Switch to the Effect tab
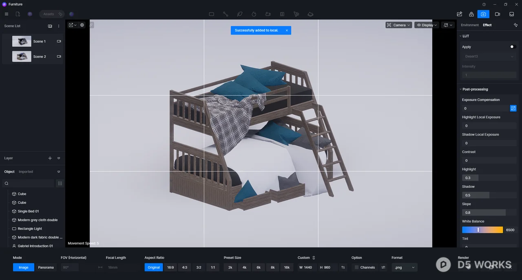The height and width of the screenshot is (280, 522). point(487,25)
